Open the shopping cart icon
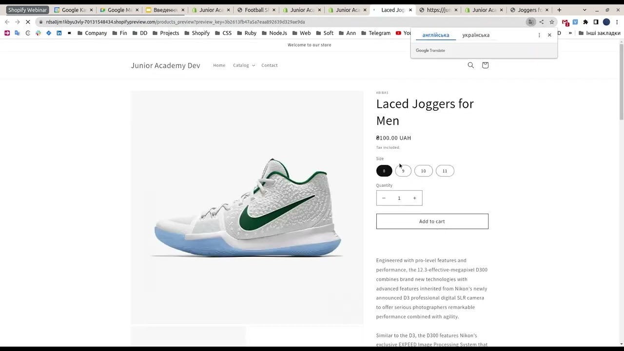The height and width of the screenshot is (351, 624). pyautogui.click(x=485, y=65)
